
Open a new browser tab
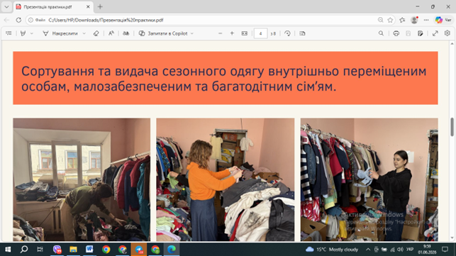tap(100, 6)
